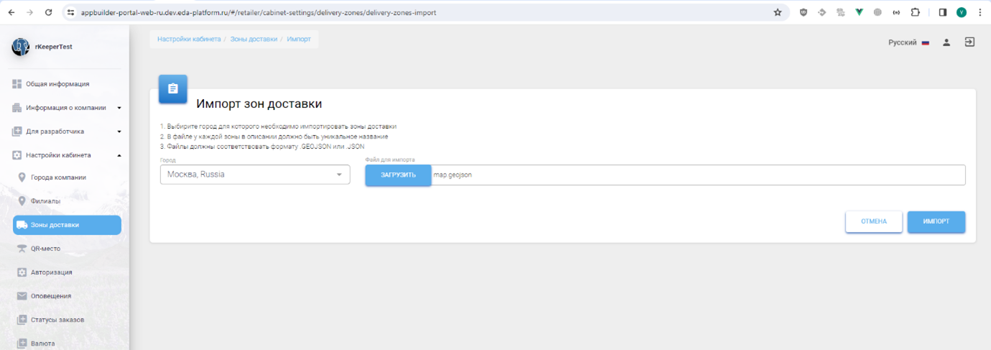Collapse the Настройки кабинета section
The width and height of the screenshot is (991, 350).
coord(66,155)
